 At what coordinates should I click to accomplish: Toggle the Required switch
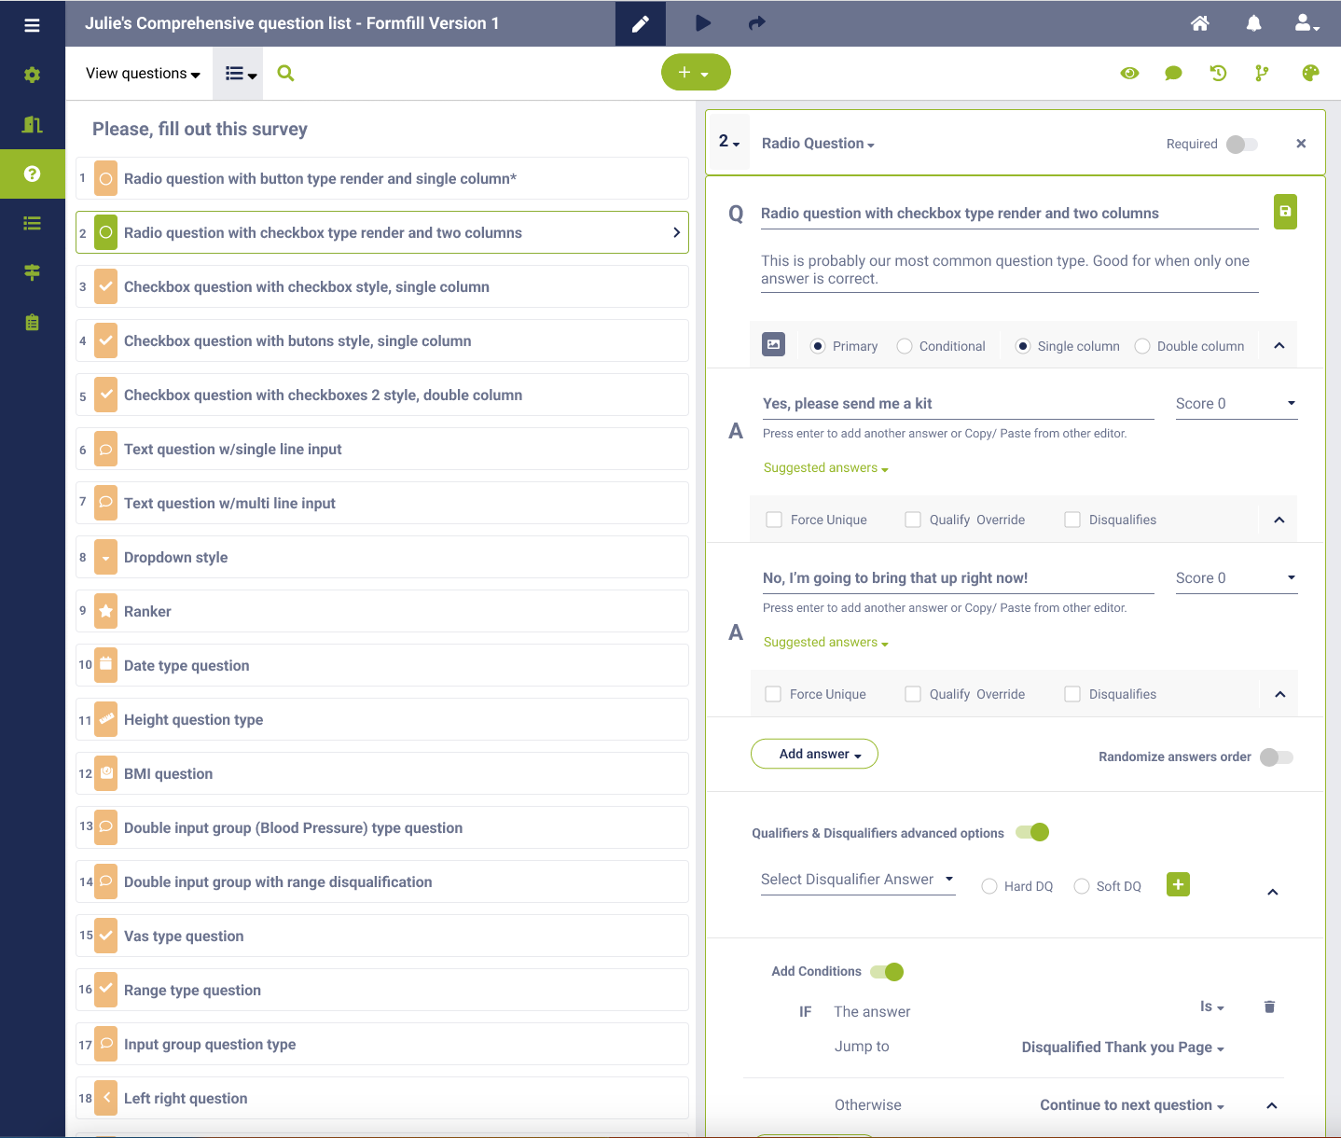[x=1242, y=144]
